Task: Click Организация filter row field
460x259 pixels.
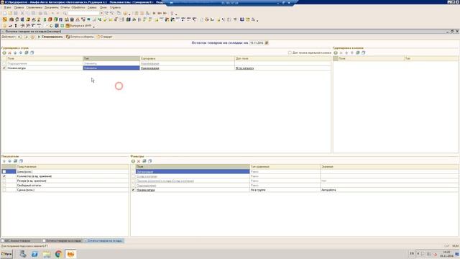Action: [193, 171]
